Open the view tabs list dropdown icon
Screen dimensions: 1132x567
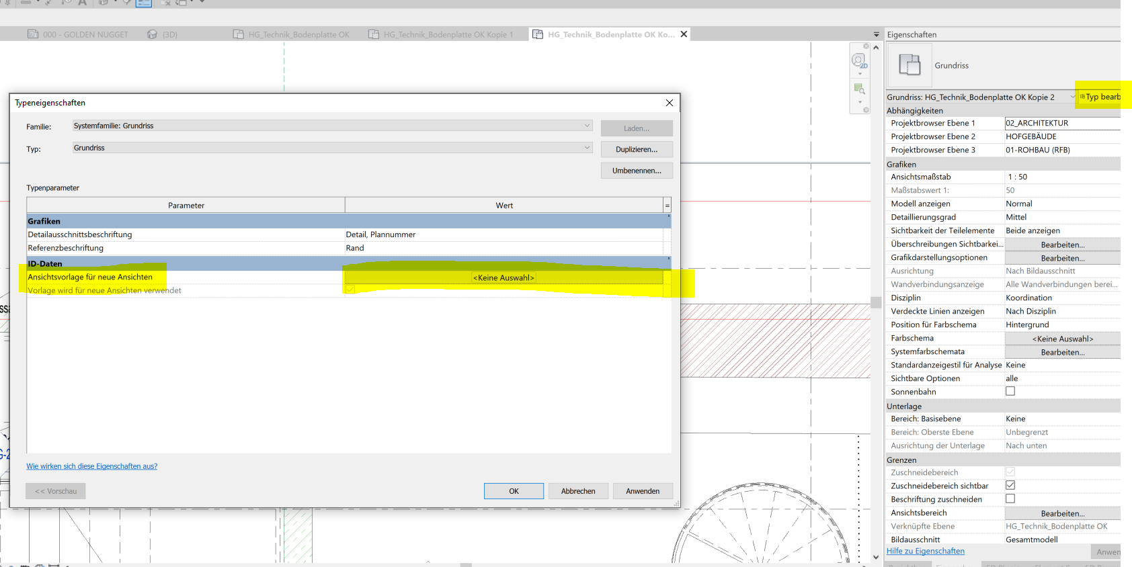[x=876, y=34]
